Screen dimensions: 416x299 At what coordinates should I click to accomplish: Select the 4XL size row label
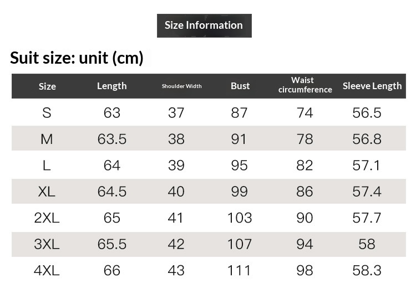point(47,271)
